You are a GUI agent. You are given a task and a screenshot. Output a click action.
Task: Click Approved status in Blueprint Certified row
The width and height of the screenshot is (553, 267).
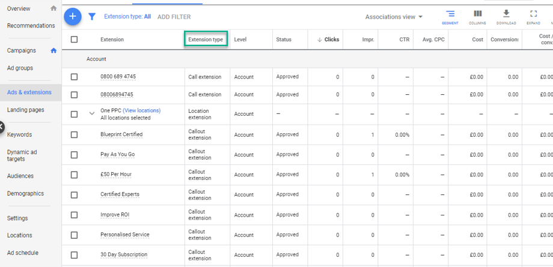tap(287, 134)
